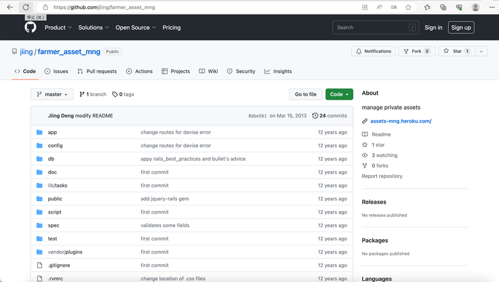Click the Sign in link
The width and height of the screenshot is (499, 282).
click(433, 27)
